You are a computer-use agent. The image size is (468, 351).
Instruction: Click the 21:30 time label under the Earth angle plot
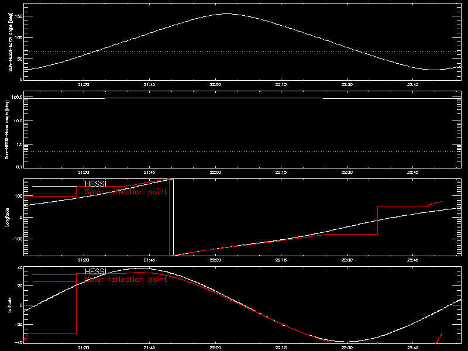(x=84, y=85)
